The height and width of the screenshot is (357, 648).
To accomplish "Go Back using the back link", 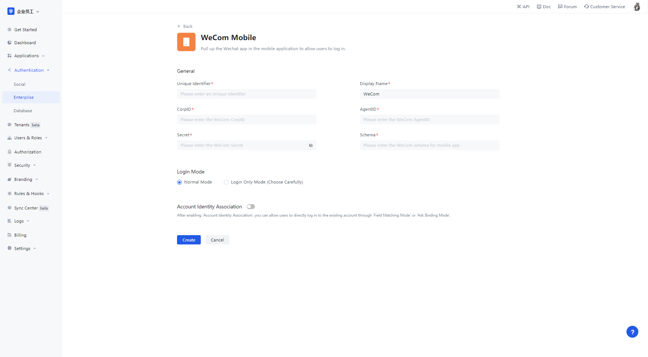I will pos(185,26).
